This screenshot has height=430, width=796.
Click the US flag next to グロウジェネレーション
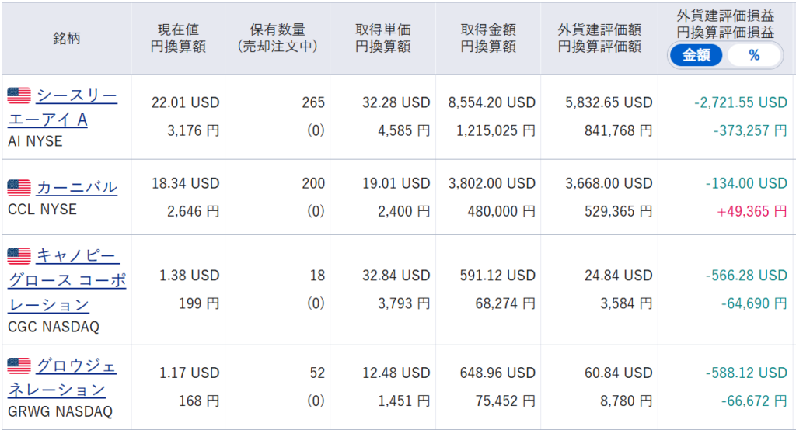19,366
